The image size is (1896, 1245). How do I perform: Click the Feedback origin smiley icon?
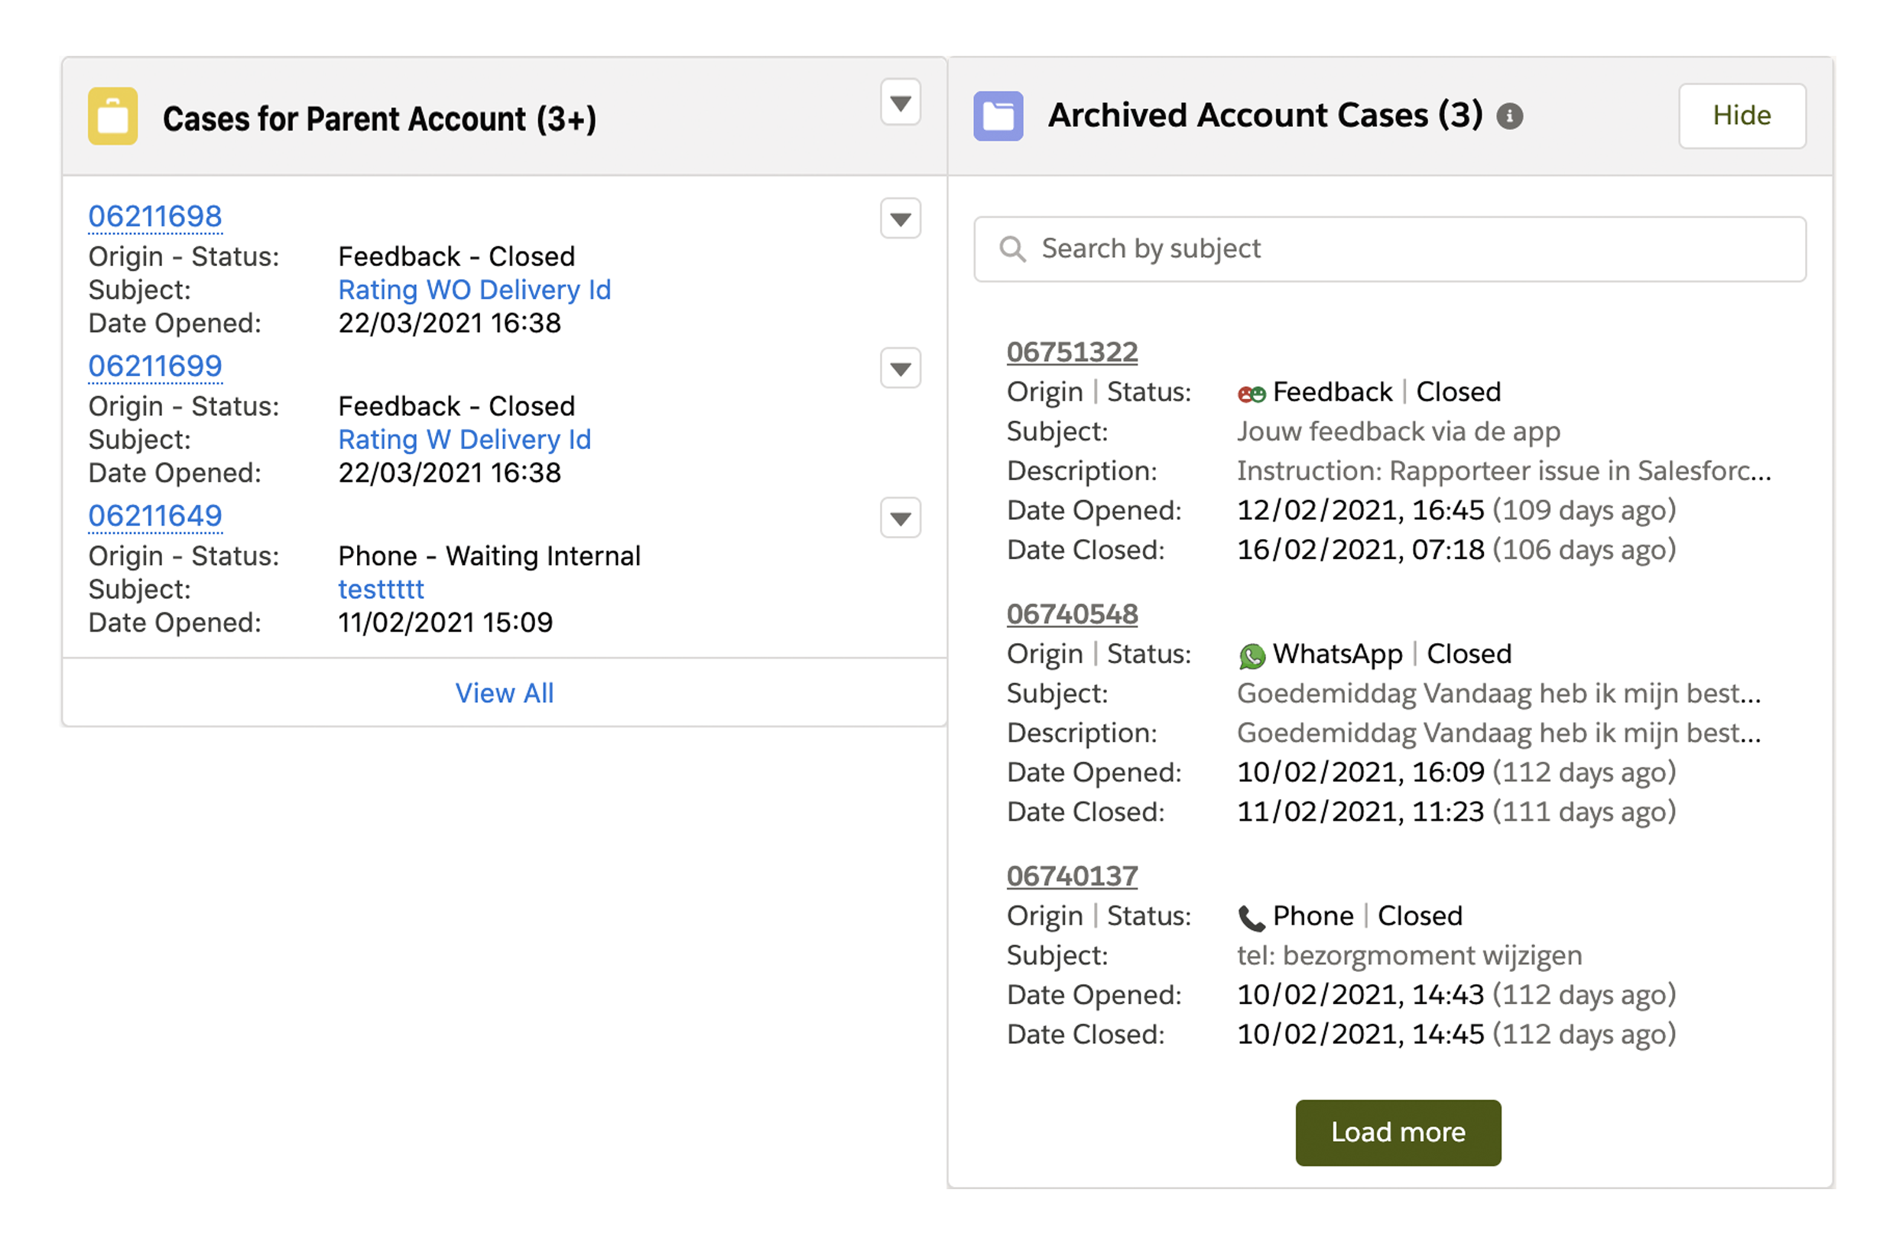click(x=1251, y=394)
